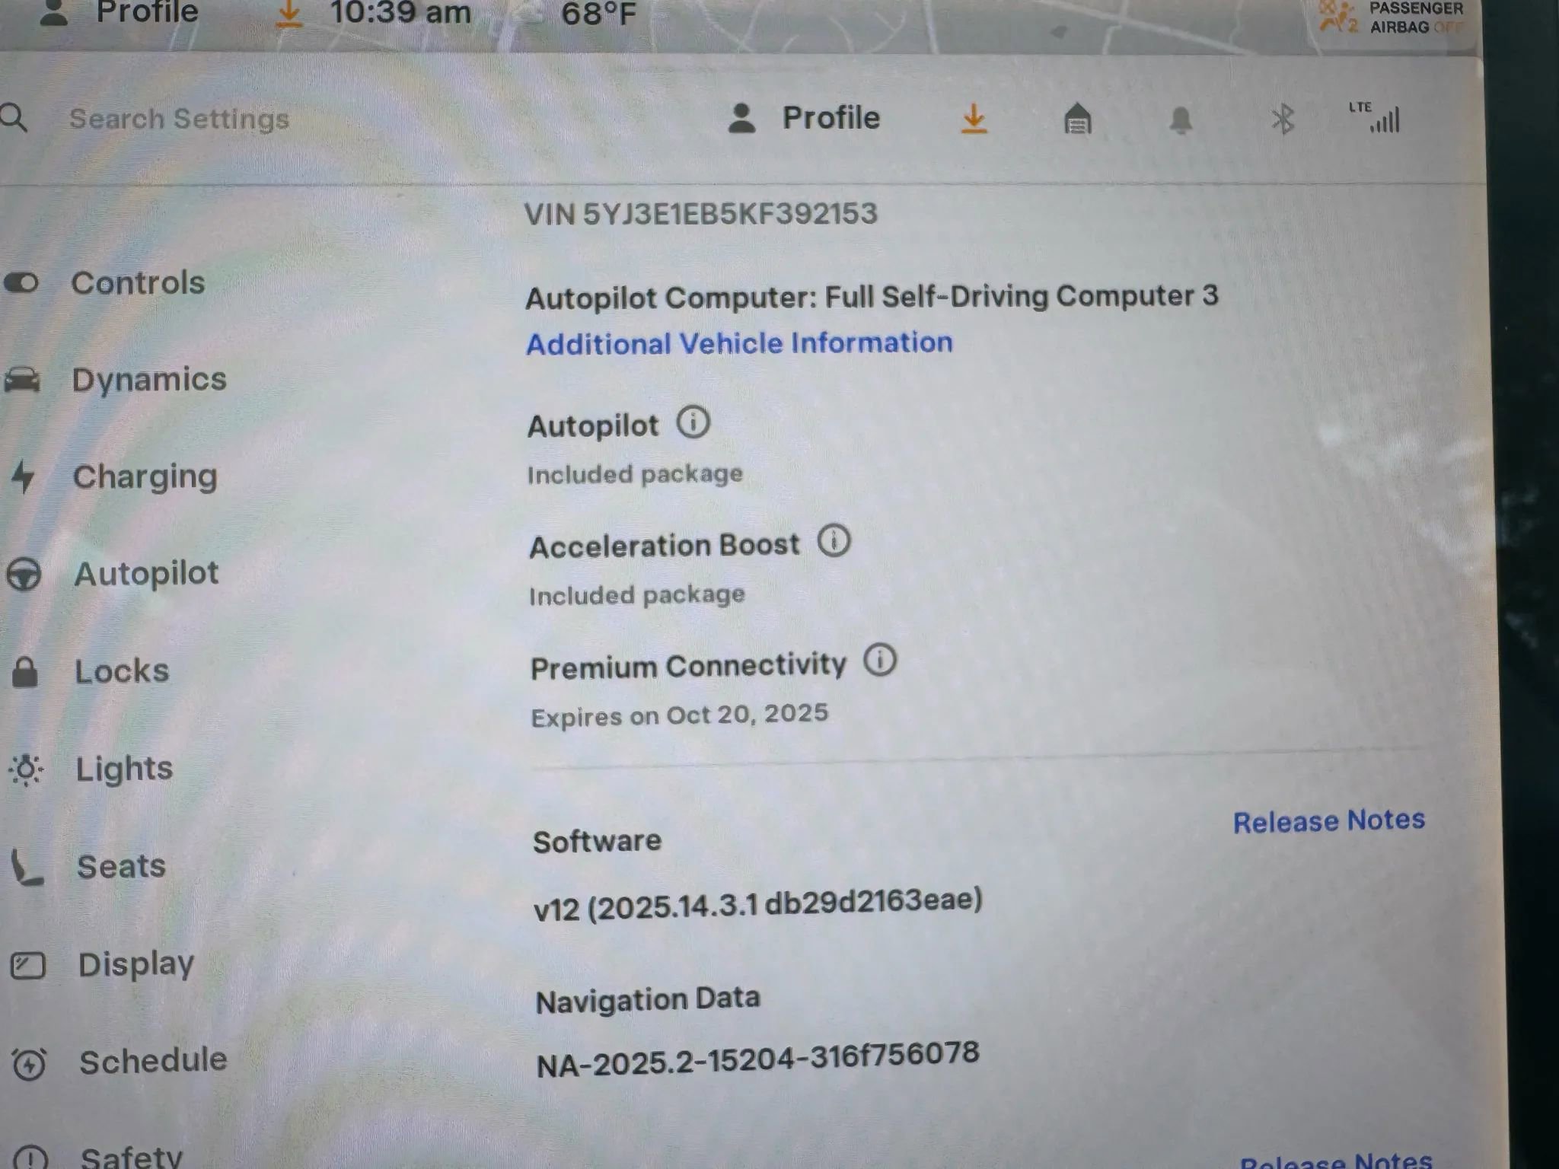View the Acceleration Boost info icon
The height and width of the screenshot is (1169, 1559).
pyautogui.click(x=835, y=541)
